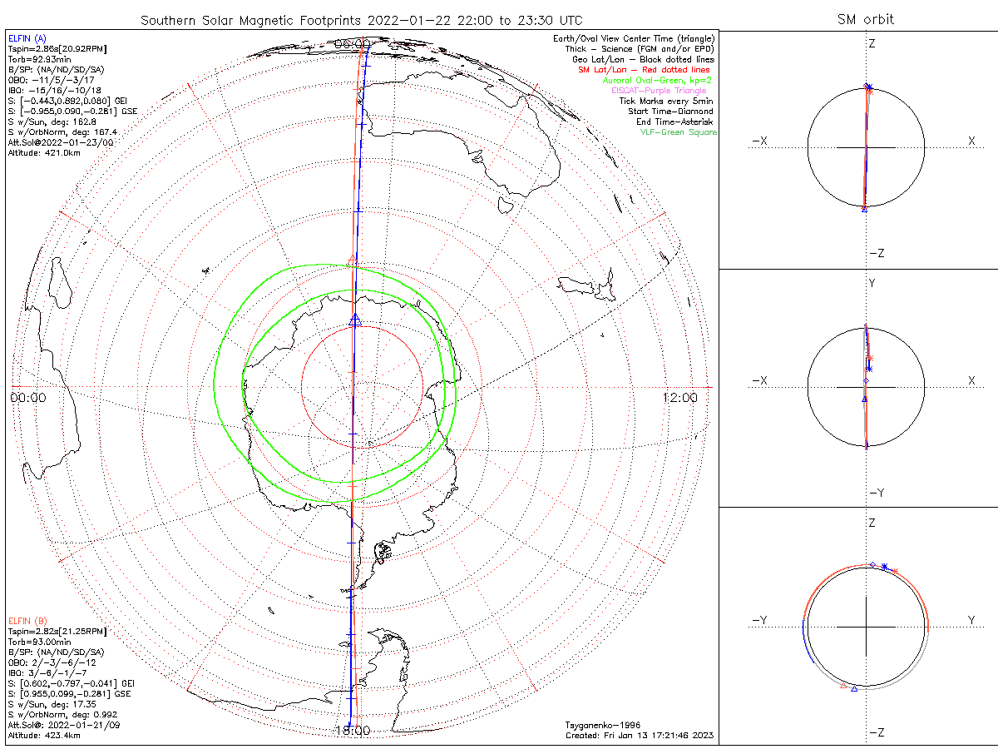Click 'Torb=93.00min' value
Viewport: 998px width, 749px height.
click(x=38, y=642)
